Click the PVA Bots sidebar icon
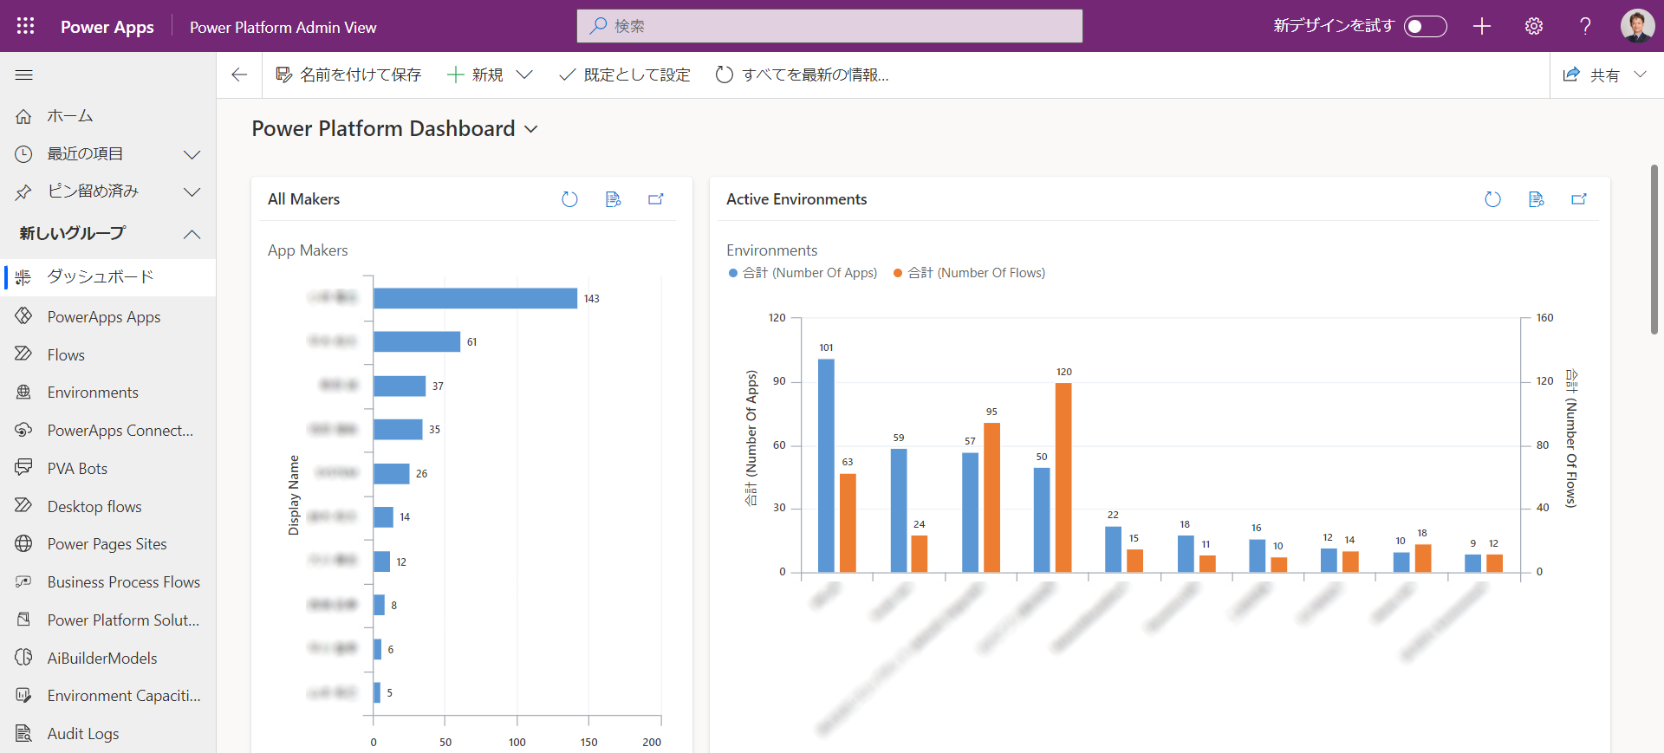 [23, 468]
